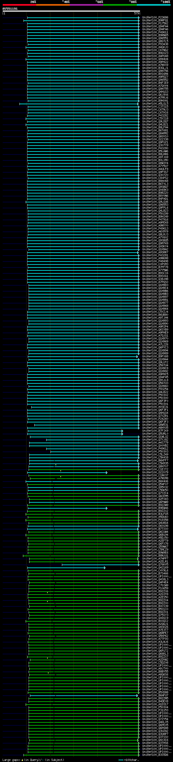This screenshot has width=173, height=762.
Task: Open hit UniRef100_P23686
Action: (x=155, y=18)
